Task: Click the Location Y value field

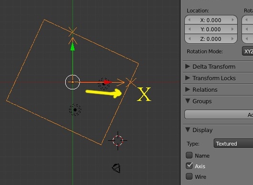Action: point(211,29)
